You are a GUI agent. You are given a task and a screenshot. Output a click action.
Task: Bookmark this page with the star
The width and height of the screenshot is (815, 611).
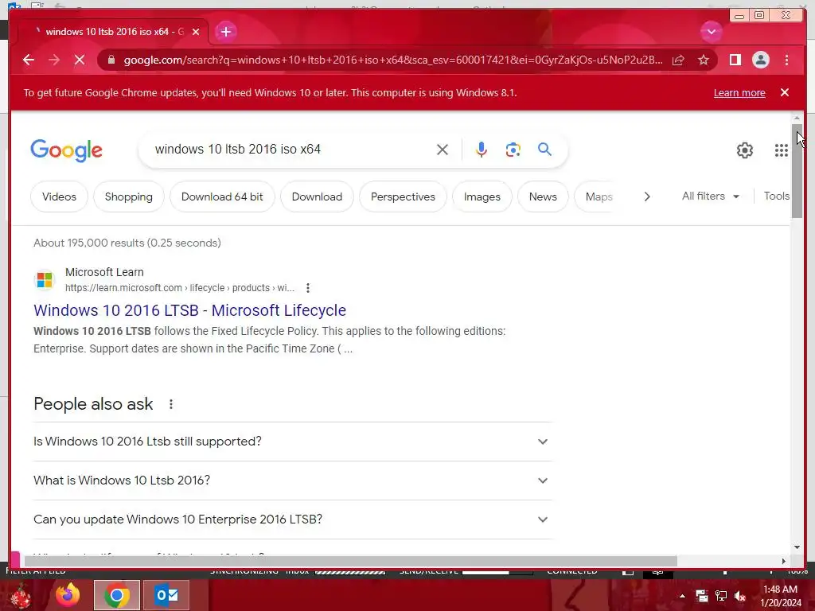click(704, 60)
